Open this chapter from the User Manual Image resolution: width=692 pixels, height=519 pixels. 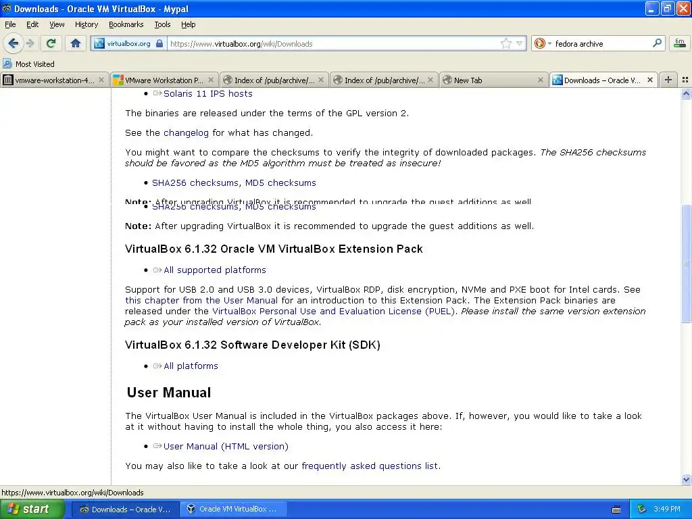click(201, 301)
